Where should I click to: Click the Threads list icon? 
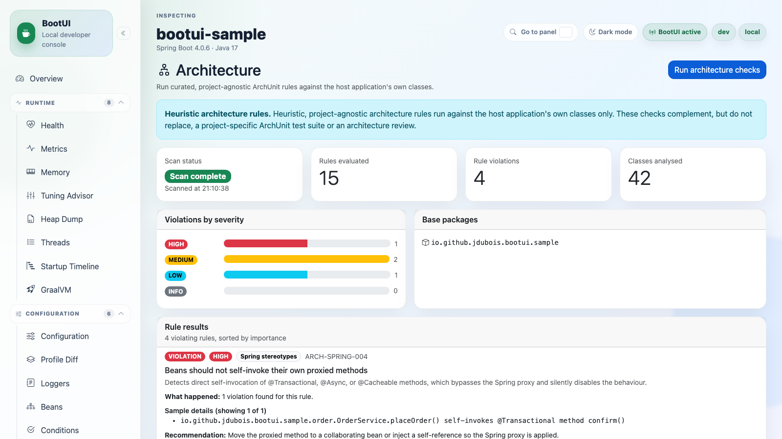point(31,242)
